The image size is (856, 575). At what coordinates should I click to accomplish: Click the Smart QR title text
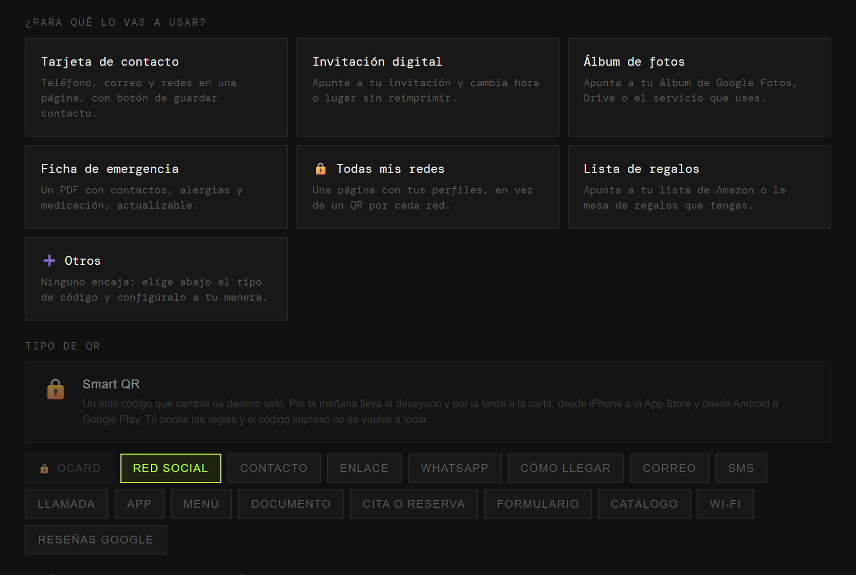pyautogui.click(x=111, y=384)
